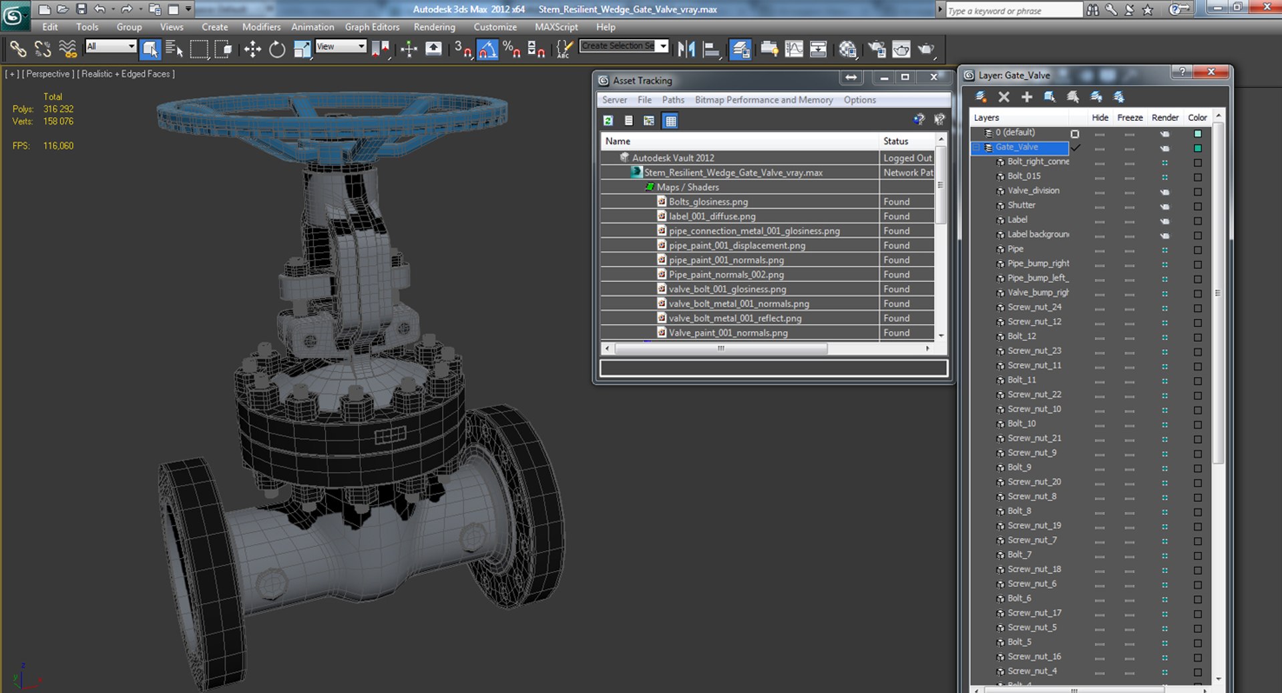
Task: Click the Rectangular Selection Region tool
Action: coord(199,49)
